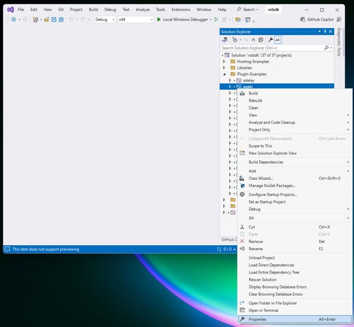Image resolution: width=354 pixels, height=327 pixels.
Task: Collapse the PlugIn-Examples folder
Action: click(x=224, y=74)
